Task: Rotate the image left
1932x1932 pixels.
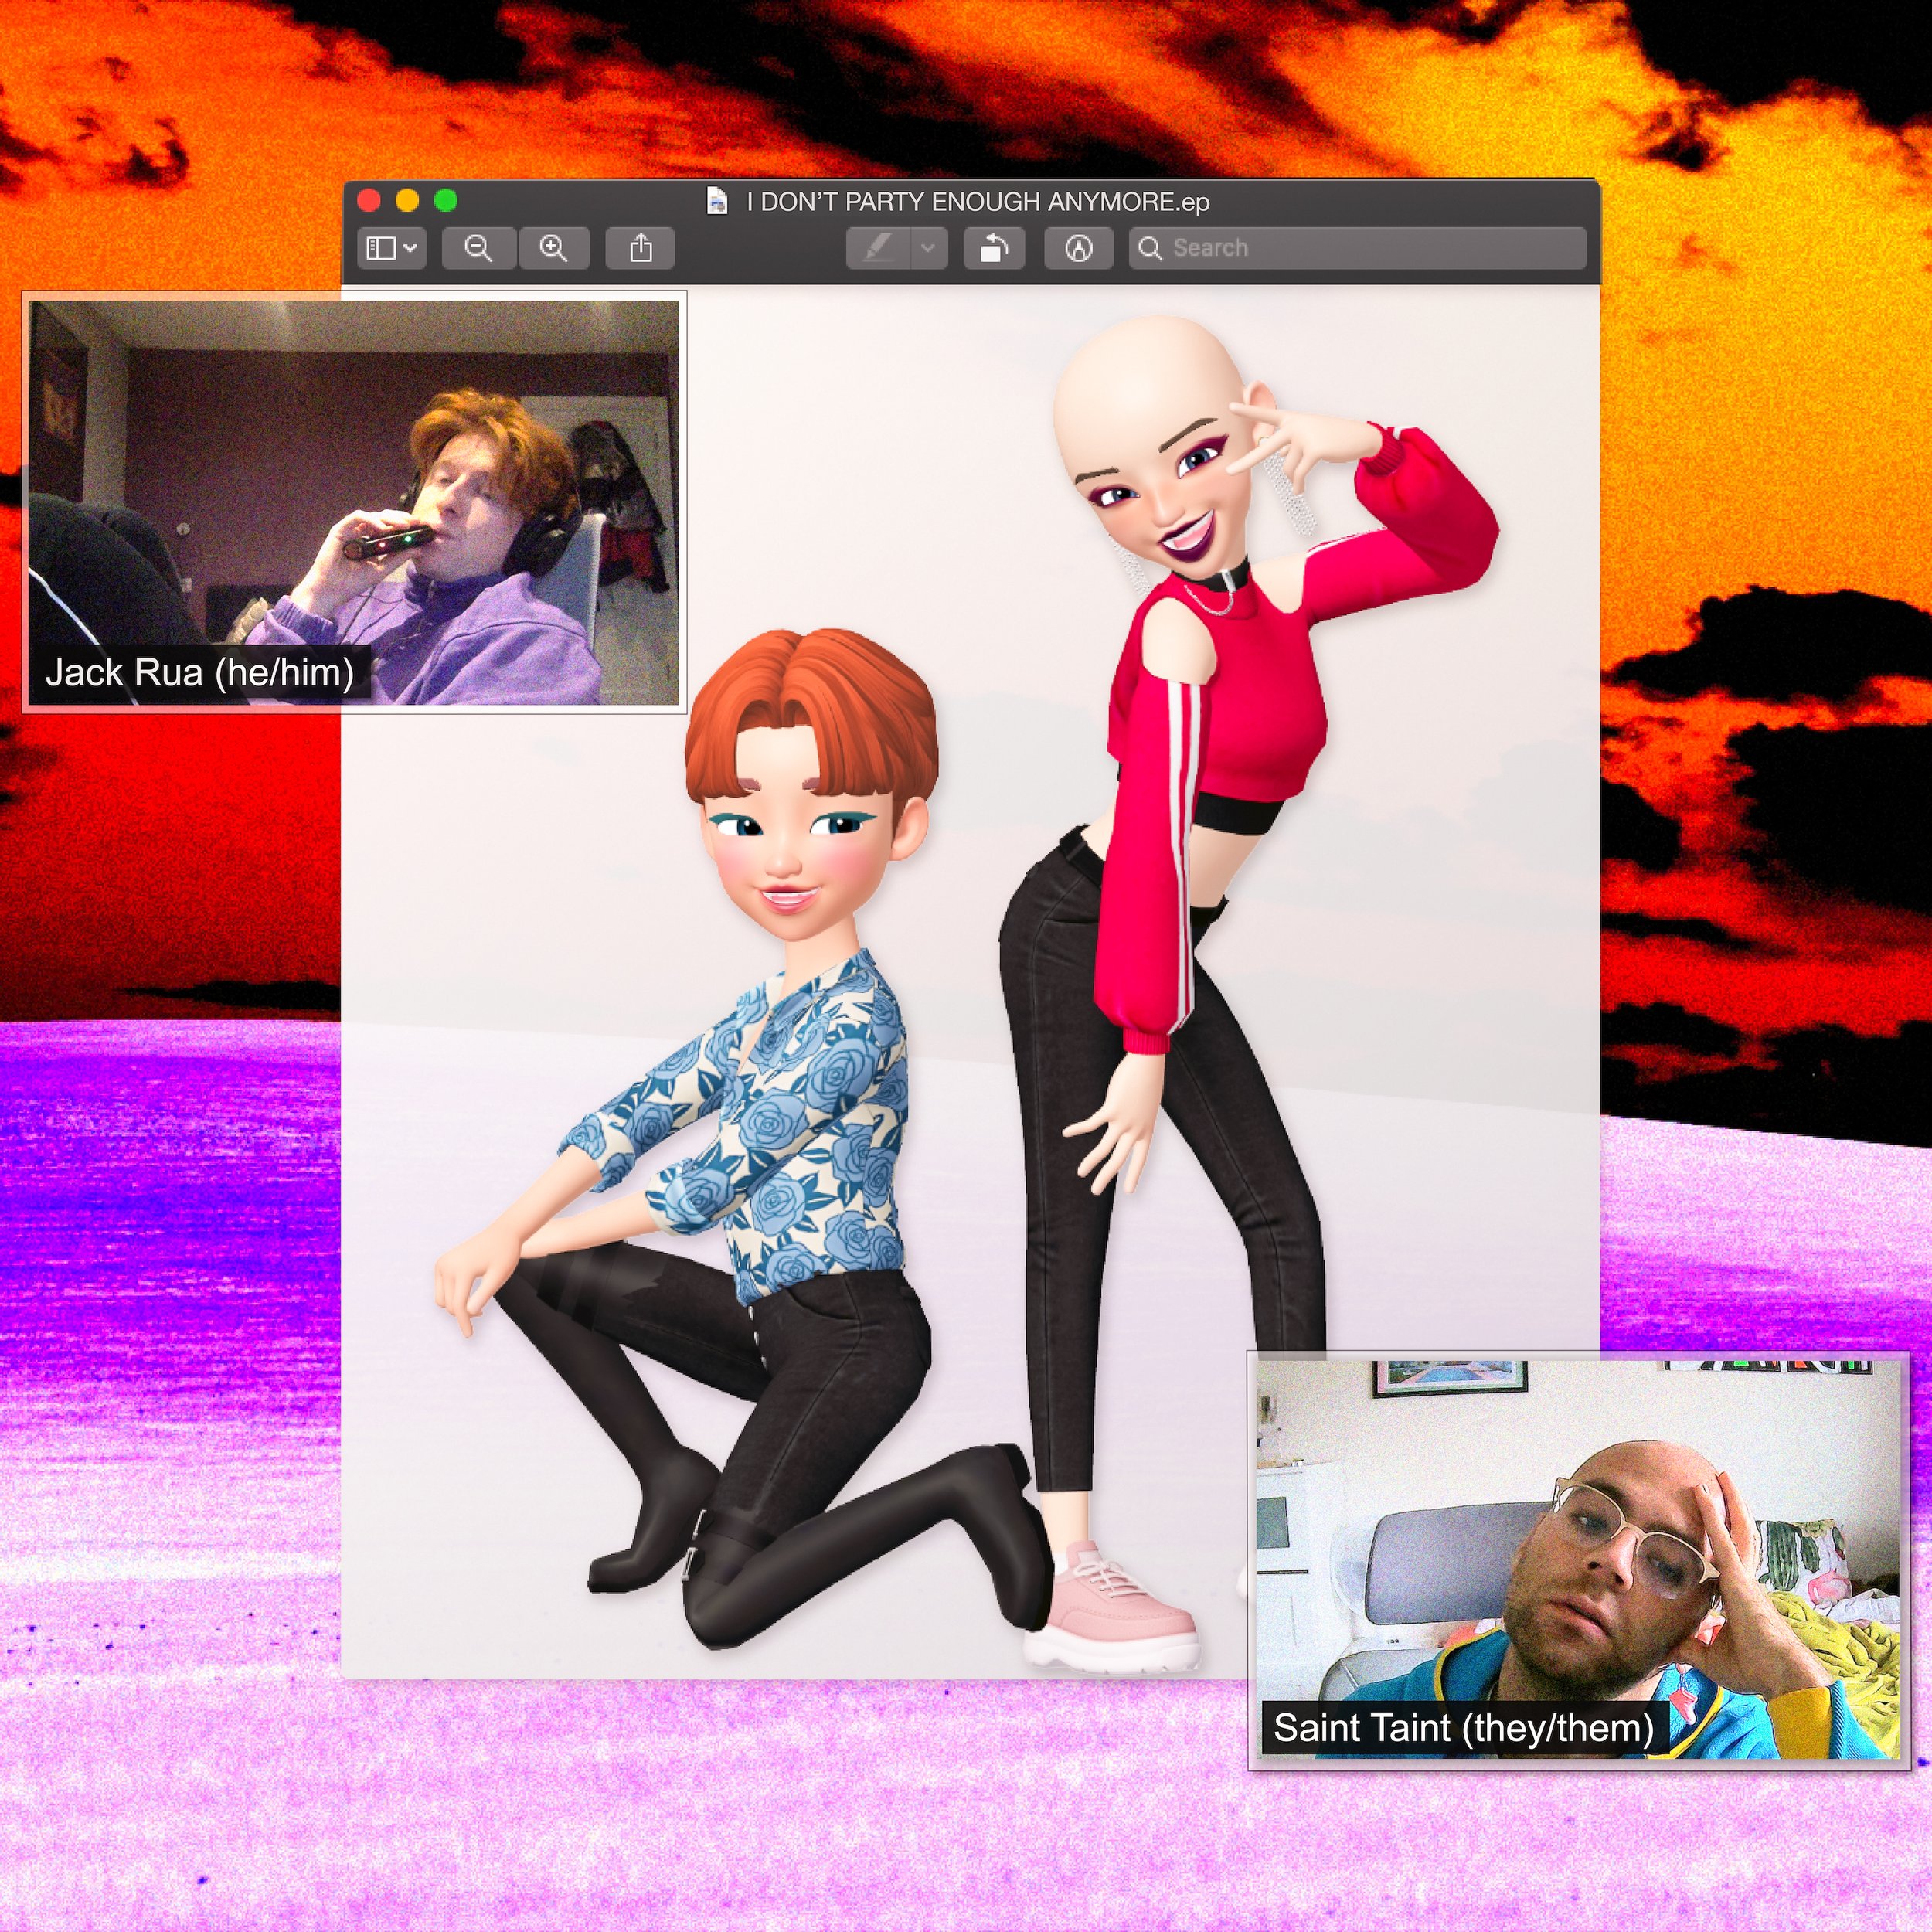Action: [x=994, y=248]
